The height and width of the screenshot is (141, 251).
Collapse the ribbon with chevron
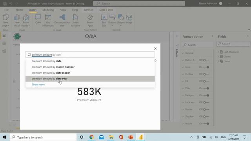(x=249, y=30)
